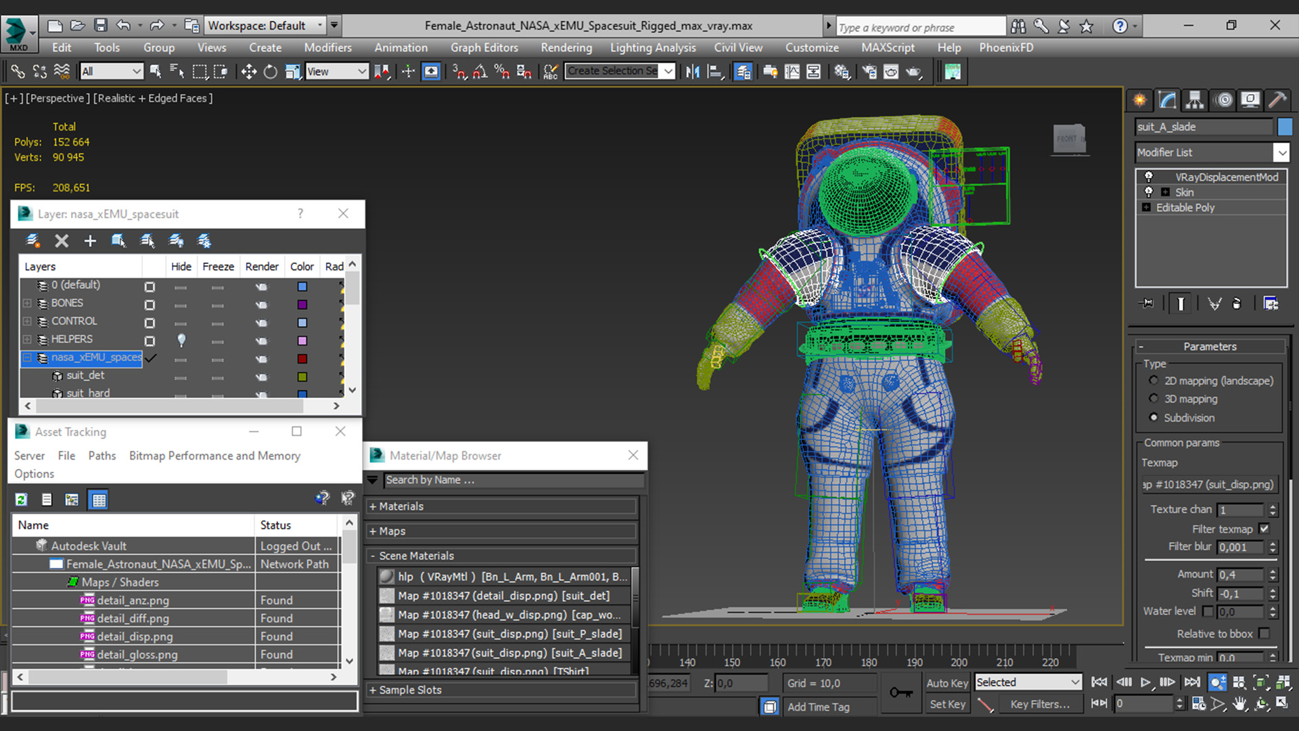1299x731 pixels.
Task: Select the 3D mapping radio button
Action: coord(1154,399)
